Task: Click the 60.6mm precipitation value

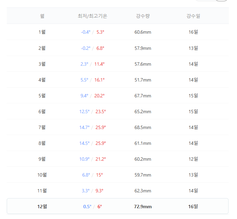Action: coord(143,32)
